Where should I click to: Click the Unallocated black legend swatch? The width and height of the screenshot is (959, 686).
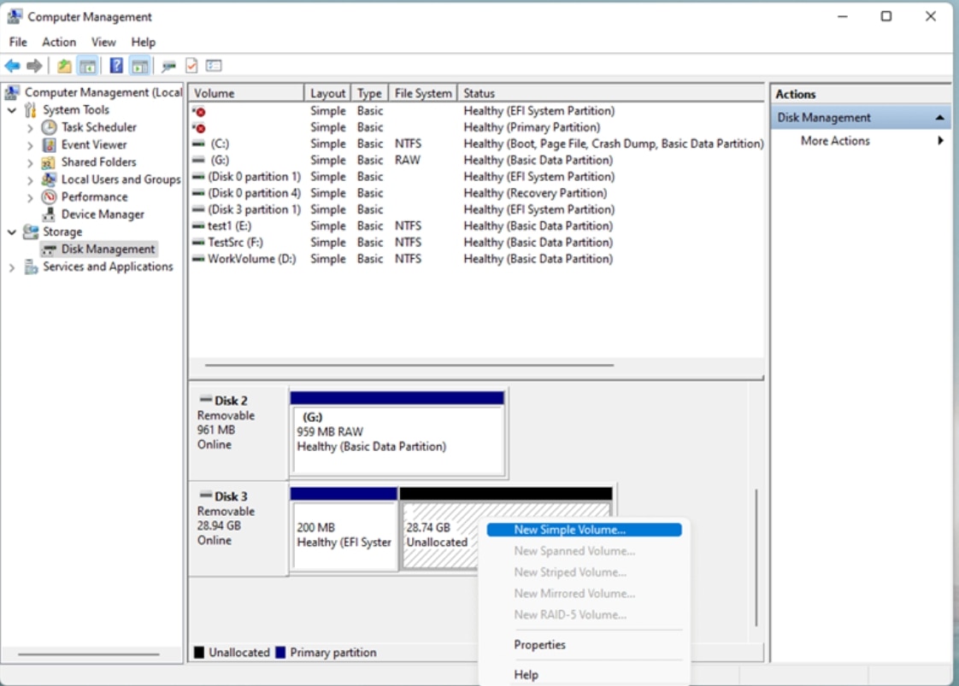click(199, 653)
